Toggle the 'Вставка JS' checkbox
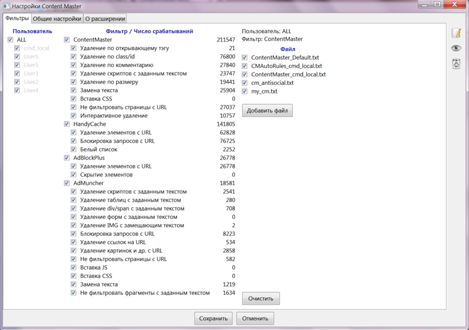The image size is (469, 330). [x=74, y=267]
